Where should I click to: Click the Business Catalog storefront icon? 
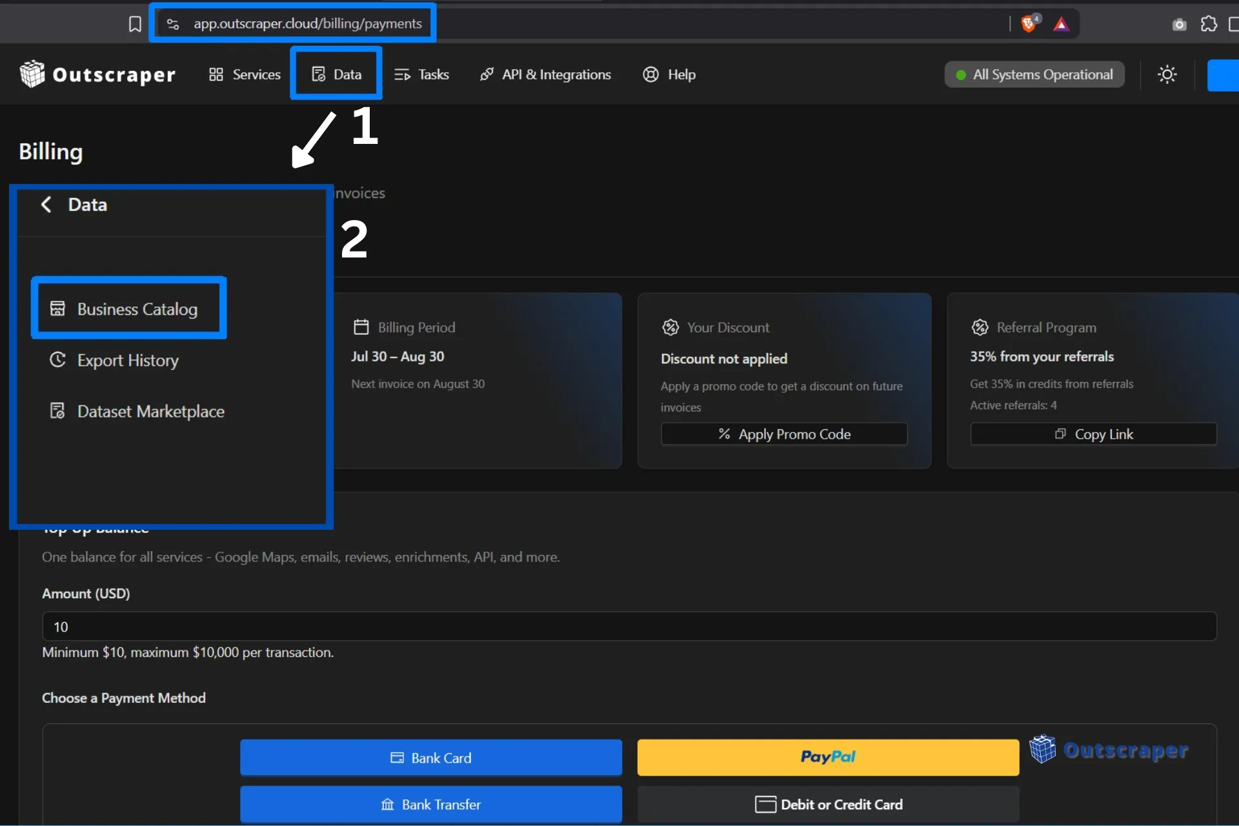tap(57, 308)
